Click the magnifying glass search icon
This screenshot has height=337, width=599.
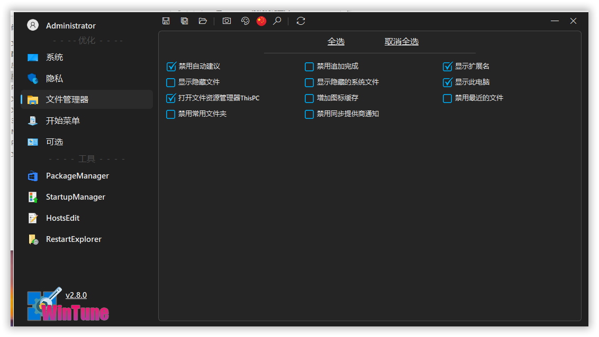click(x=277, y=21)
